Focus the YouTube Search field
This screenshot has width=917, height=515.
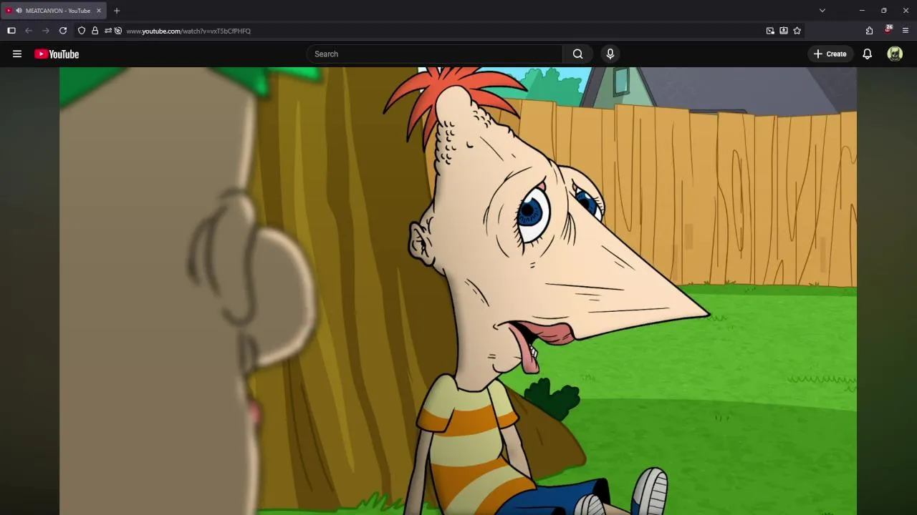(435, 54)
